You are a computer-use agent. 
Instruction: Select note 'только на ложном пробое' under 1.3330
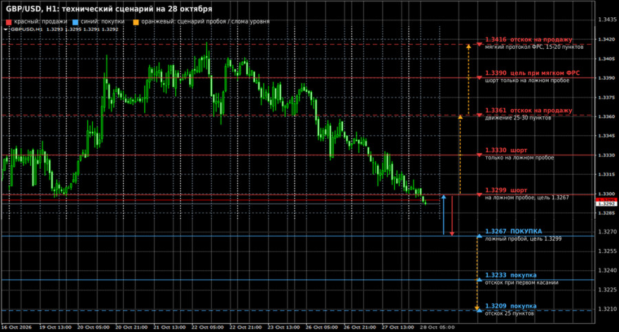point(519,158)
